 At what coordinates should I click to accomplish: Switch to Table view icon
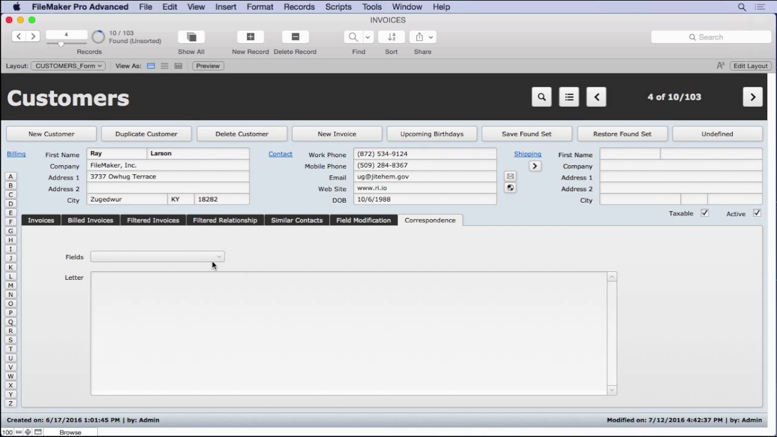(178, 66)
